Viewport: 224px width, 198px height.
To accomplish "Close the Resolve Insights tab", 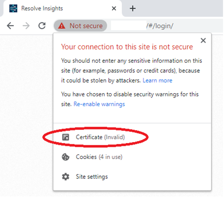I will (x=114, y=8).
